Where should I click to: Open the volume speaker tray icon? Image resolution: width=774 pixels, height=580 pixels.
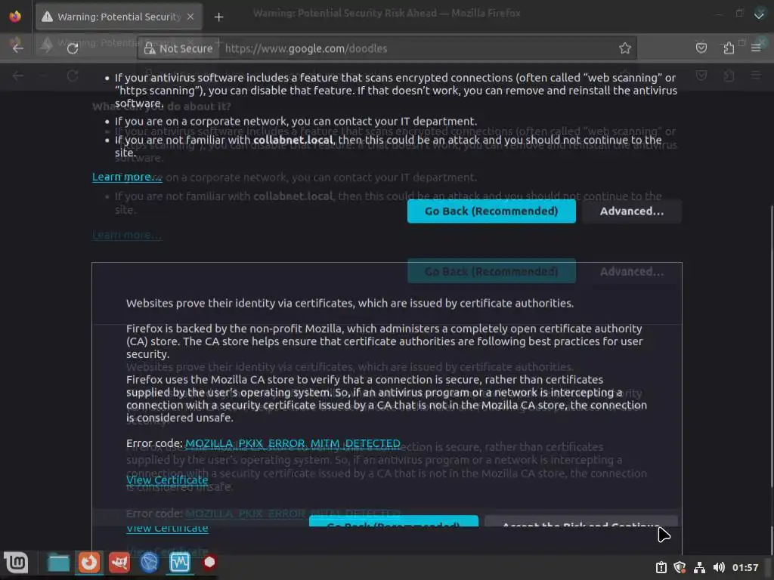[x=719, y=567]
